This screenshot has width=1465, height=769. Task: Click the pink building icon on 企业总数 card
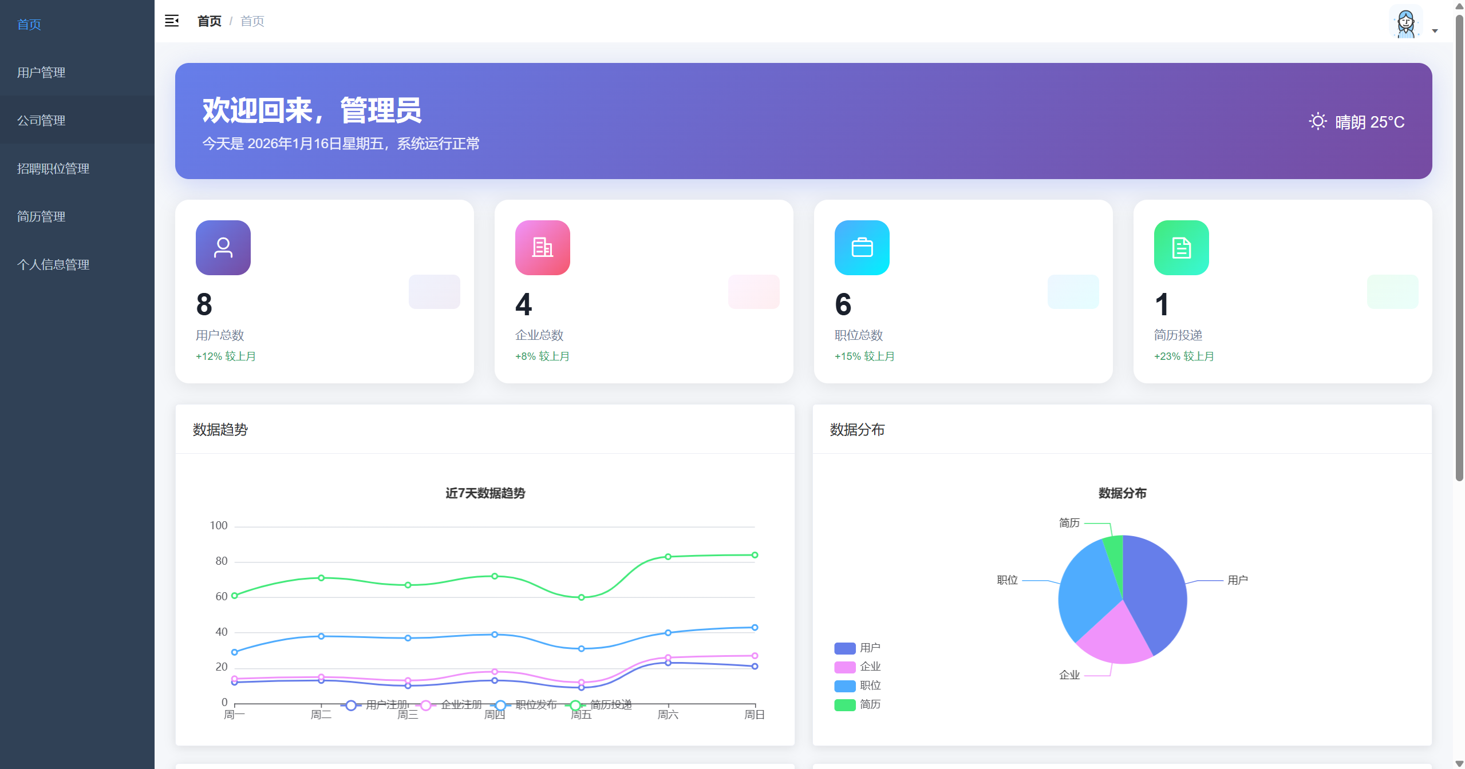click(x=542, y=247)
